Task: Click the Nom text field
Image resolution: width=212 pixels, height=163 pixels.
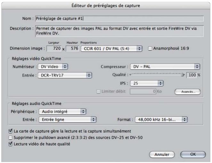Action: point(119,19)
